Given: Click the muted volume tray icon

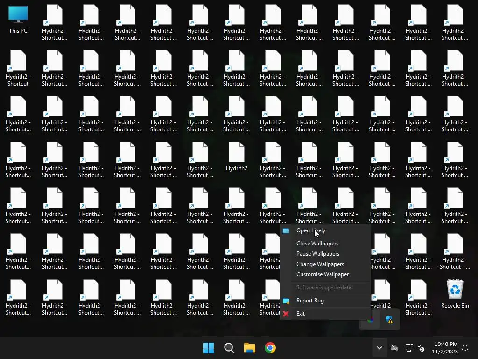Looking at the screenshot, I should (x=422, y=348).
